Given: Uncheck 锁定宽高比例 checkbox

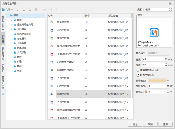Looking at the screenshot, I should point(138,75).
